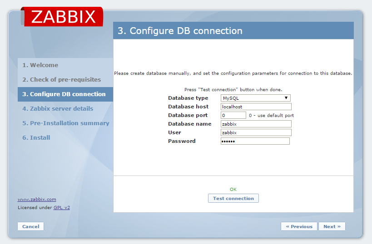Open 5. Pre-Installation summary step
Image resolution: width=372 pixels, height=244 pixels.
click(x=66, y=123)
